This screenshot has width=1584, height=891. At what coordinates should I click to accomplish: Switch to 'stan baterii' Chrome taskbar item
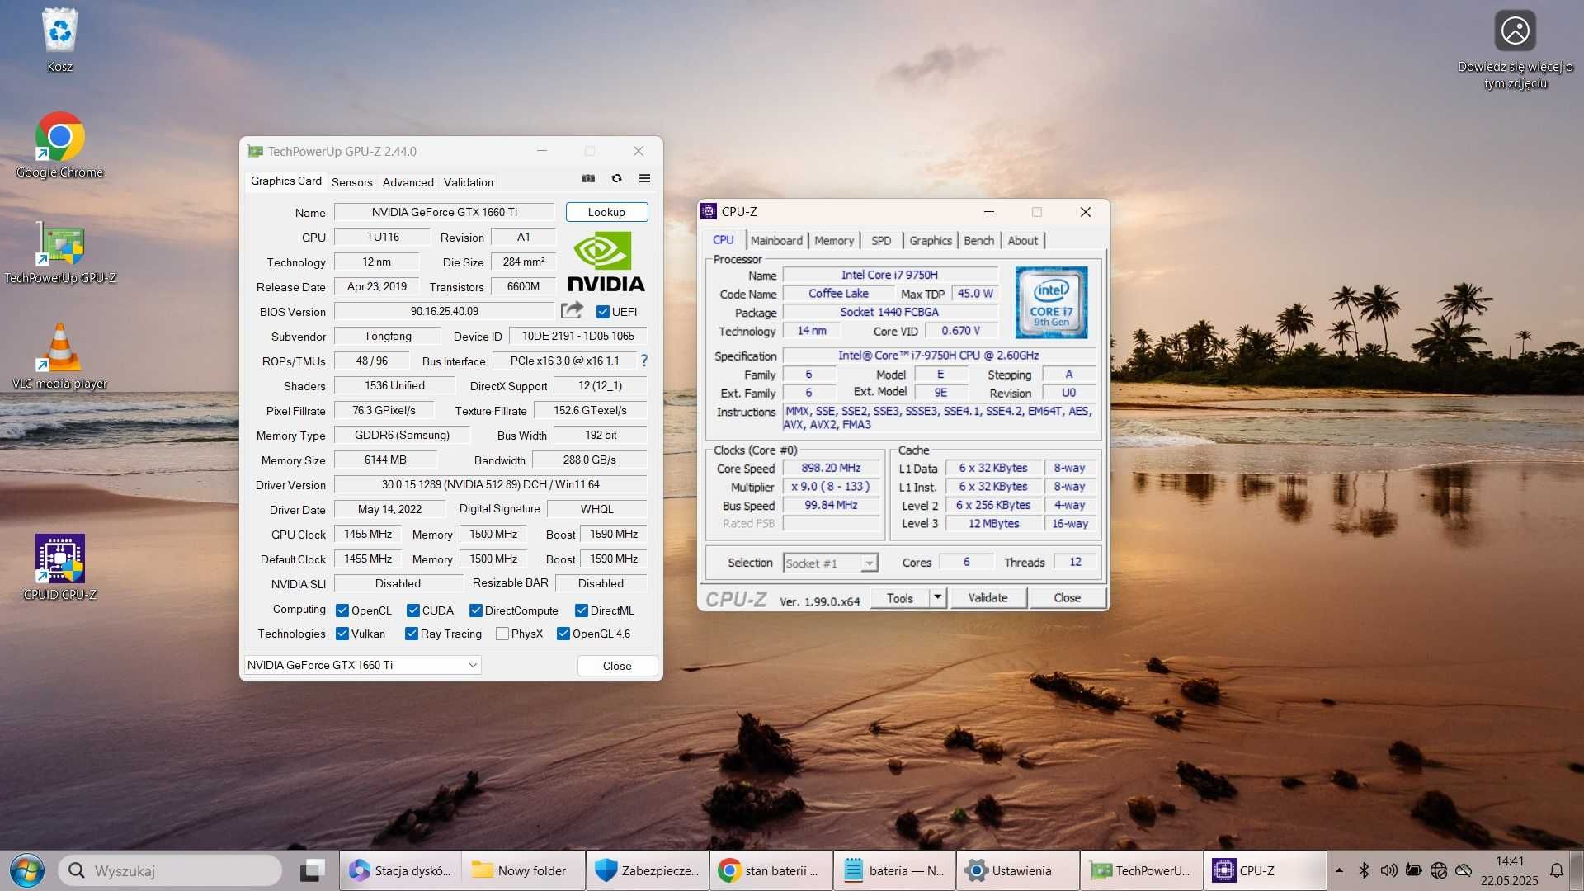(771, 870)
